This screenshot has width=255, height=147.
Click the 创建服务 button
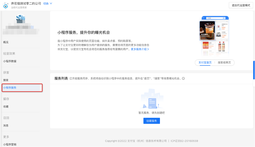click(x=152, y=121)
